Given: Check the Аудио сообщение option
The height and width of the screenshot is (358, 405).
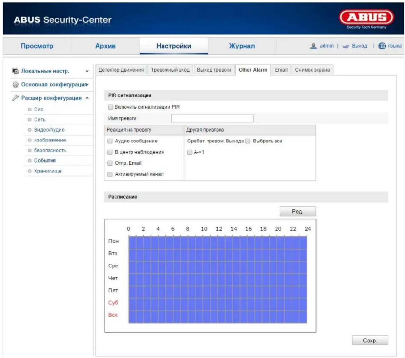Looking at the screenshot, I should click(x=110, y=141).
